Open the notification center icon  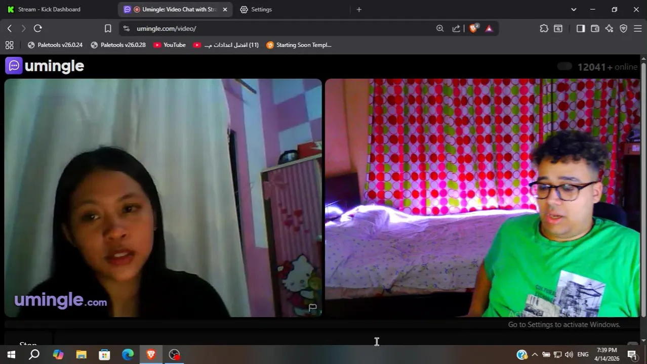pos(632,354)
